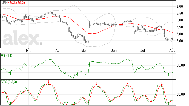Click the first green buy arrow in STO panel
Screen dimensions: 189x106
pyautogui.click(x=10, y=104)
